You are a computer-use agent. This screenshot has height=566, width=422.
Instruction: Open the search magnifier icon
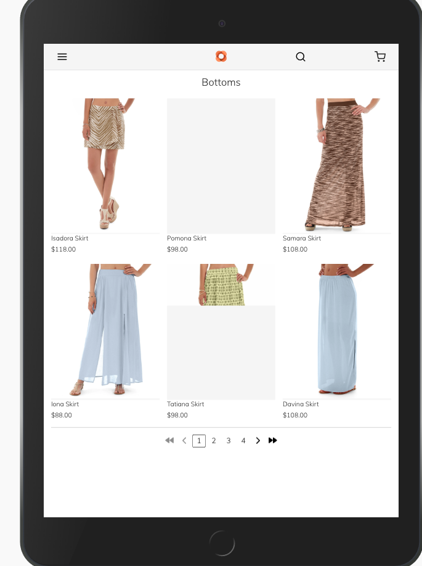click(x=301, y=57)
